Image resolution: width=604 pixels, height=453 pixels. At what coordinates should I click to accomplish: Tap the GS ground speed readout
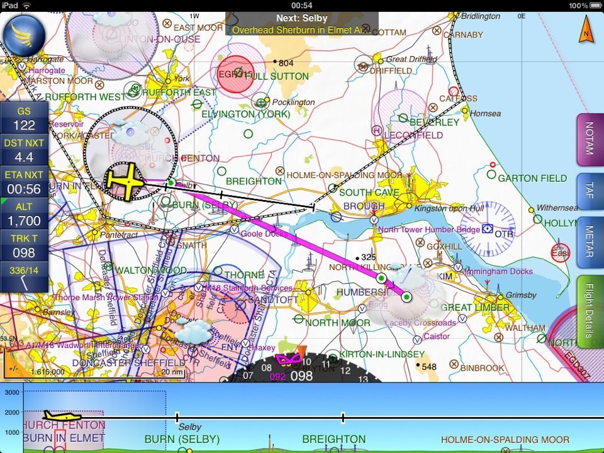click(x=24, y=118)
